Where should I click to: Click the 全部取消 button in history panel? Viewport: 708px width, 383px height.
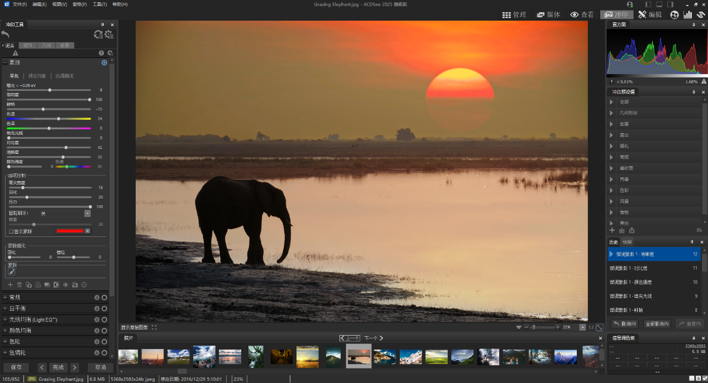click(657, 324)
